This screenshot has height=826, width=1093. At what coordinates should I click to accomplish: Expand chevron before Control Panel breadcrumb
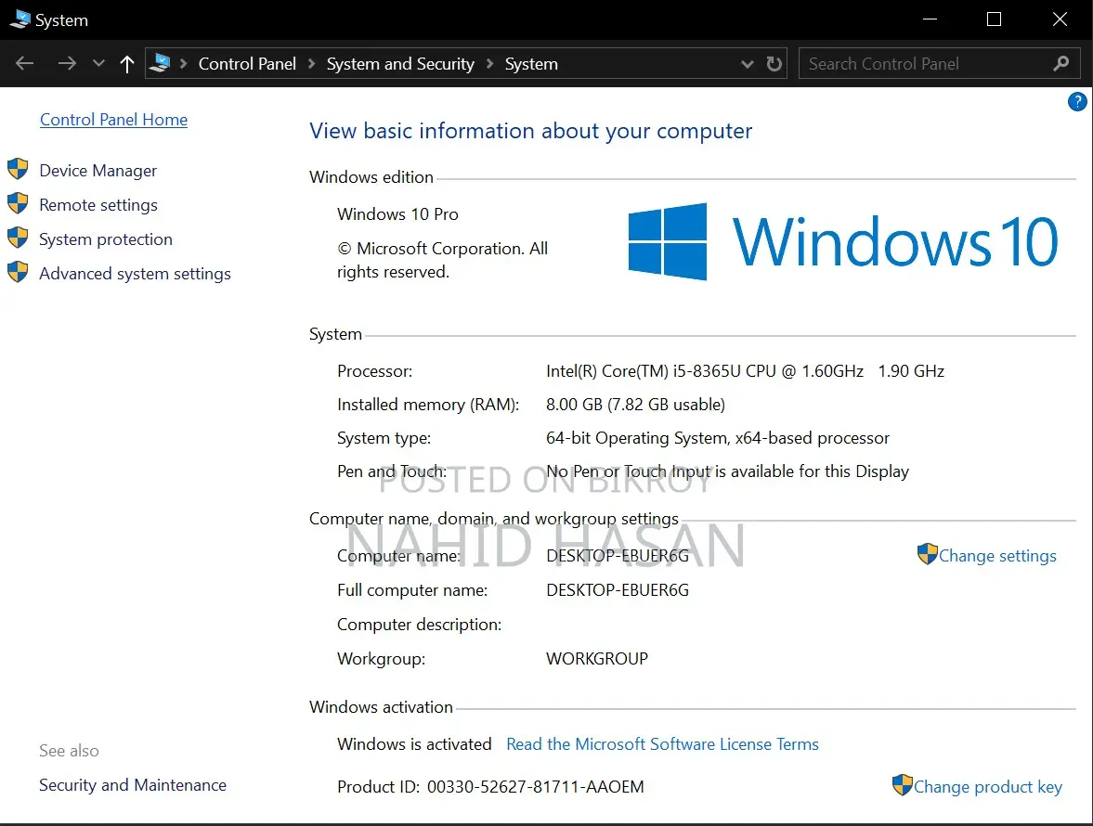[184, 64]
